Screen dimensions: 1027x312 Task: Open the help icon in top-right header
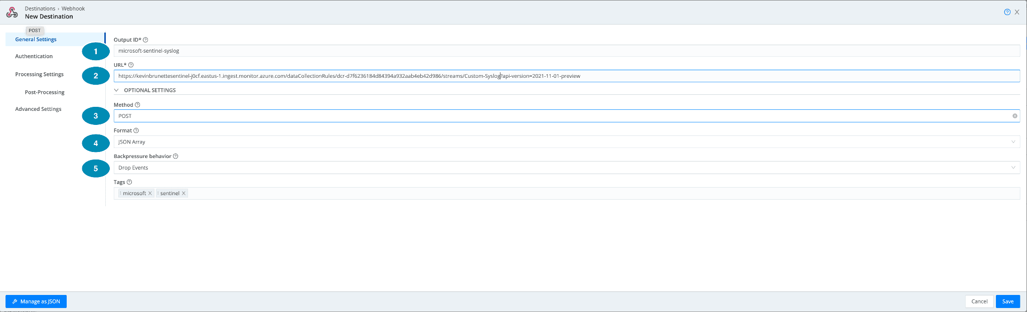(1007, 12)
